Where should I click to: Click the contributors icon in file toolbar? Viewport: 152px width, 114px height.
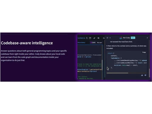[x=94, y=38]
